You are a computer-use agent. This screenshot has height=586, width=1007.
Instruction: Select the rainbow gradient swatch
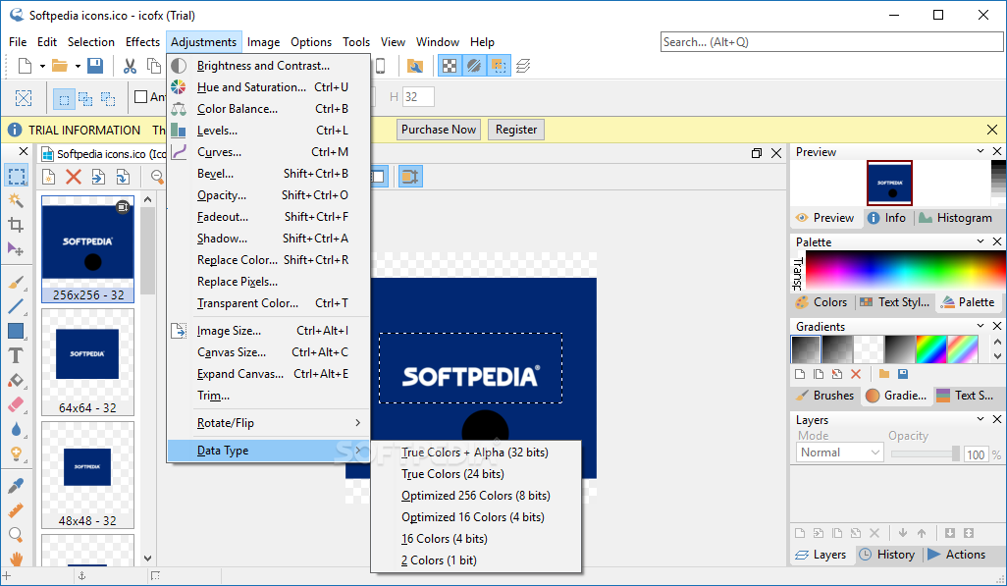click(931, 349)
